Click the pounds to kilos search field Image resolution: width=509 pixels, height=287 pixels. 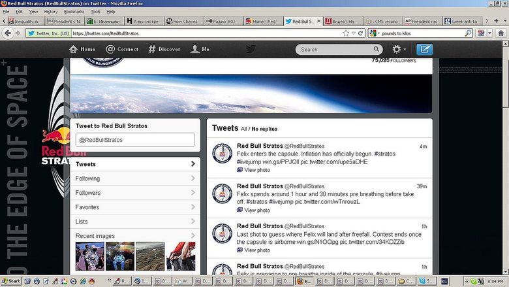click(422, 33)
